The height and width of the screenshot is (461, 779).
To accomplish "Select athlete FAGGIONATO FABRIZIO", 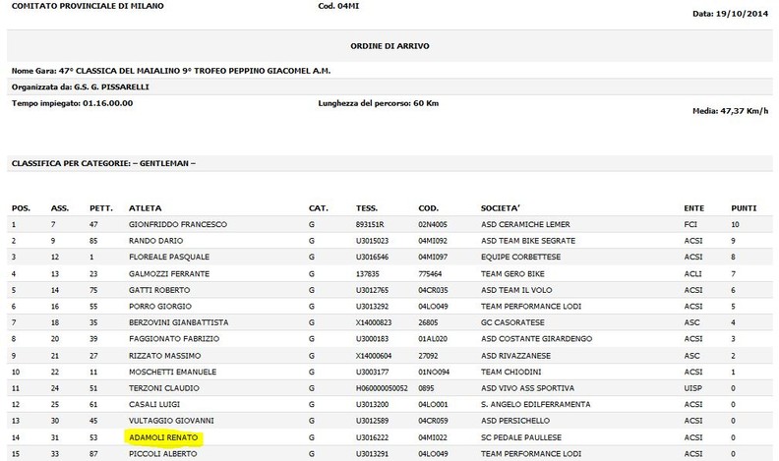I will coord(174,339).
